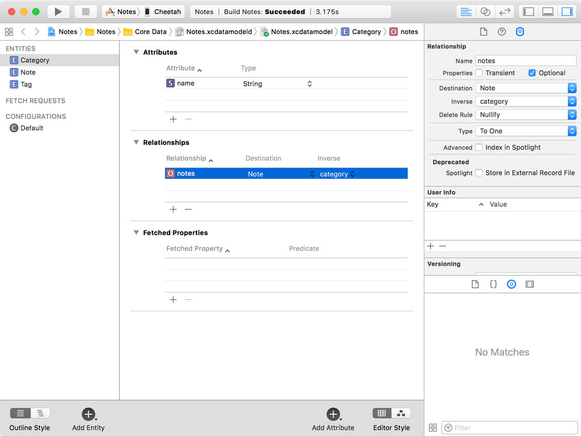Click the Stop button in toolbar
The height and width of the screenshot is (436, 581).
[x=86, y=11]
